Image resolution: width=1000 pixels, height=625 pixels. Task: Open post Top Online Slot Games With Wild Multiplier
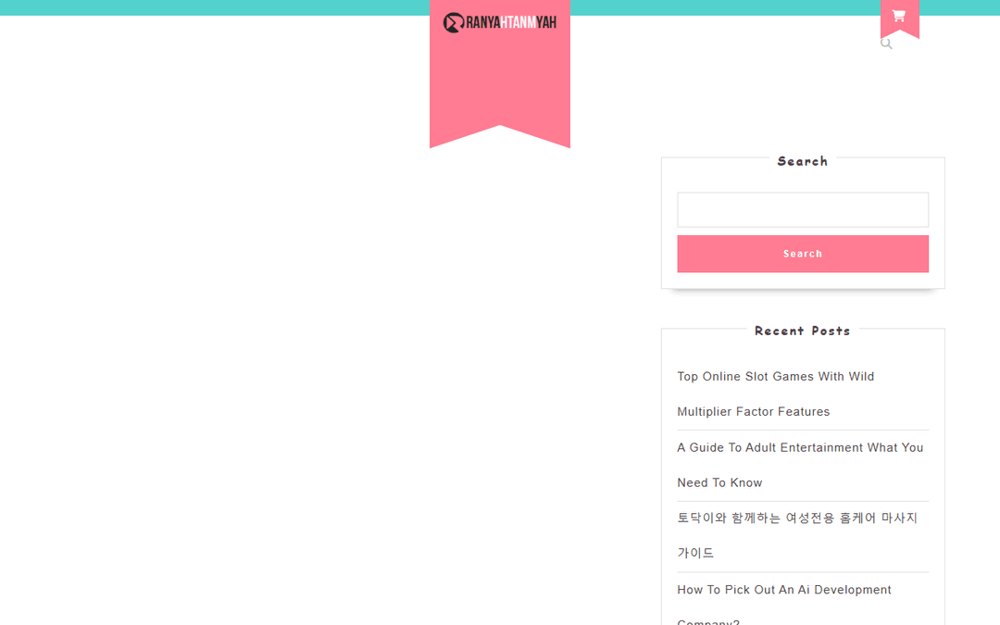click(776, 394)
